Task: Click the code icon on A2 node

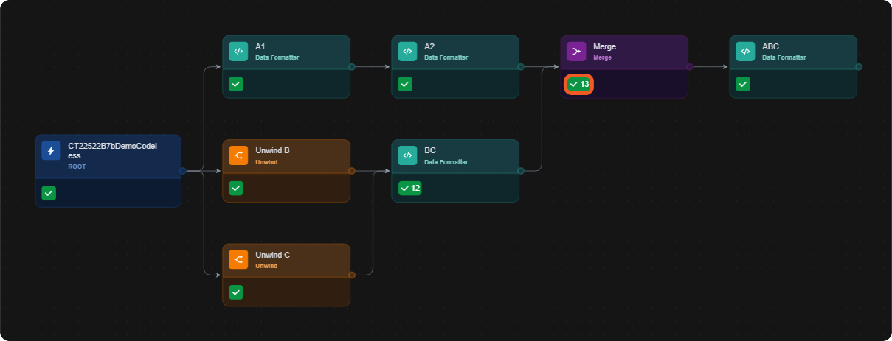Action: (407, 52)
